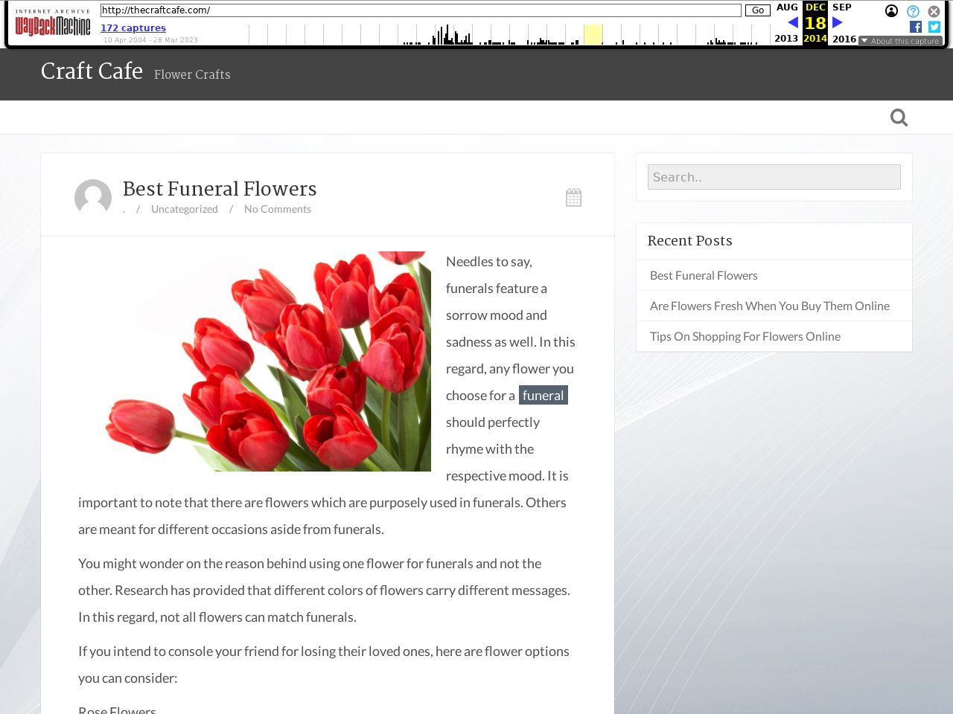Open the Wayback user account icon
The height and width of the screenshot is (714, 953).
(x=891, y=11)
